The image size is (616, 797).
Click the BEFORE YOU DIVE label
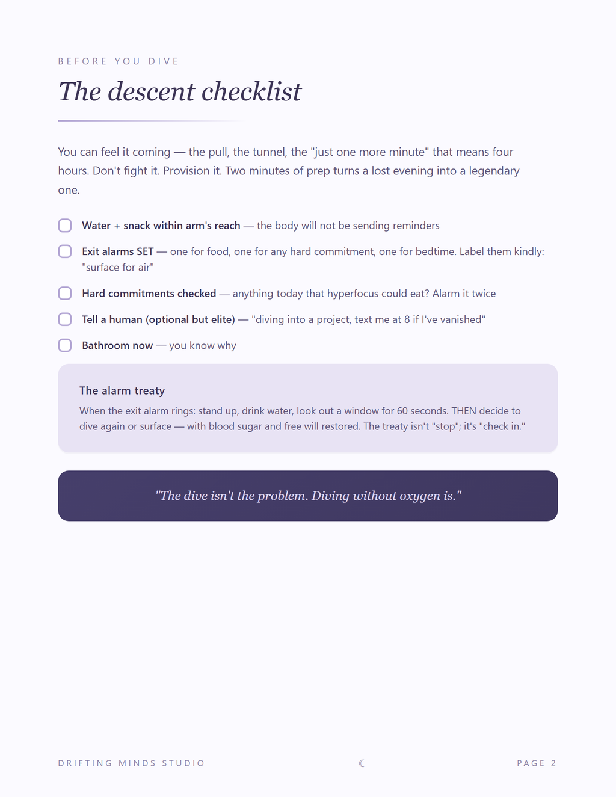(119, 61)
